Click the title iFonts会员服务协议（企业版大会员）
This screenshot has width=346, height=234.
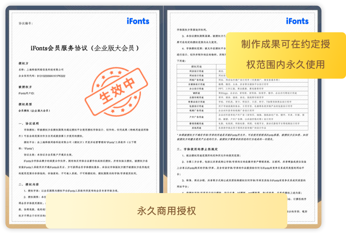point(85,48)
